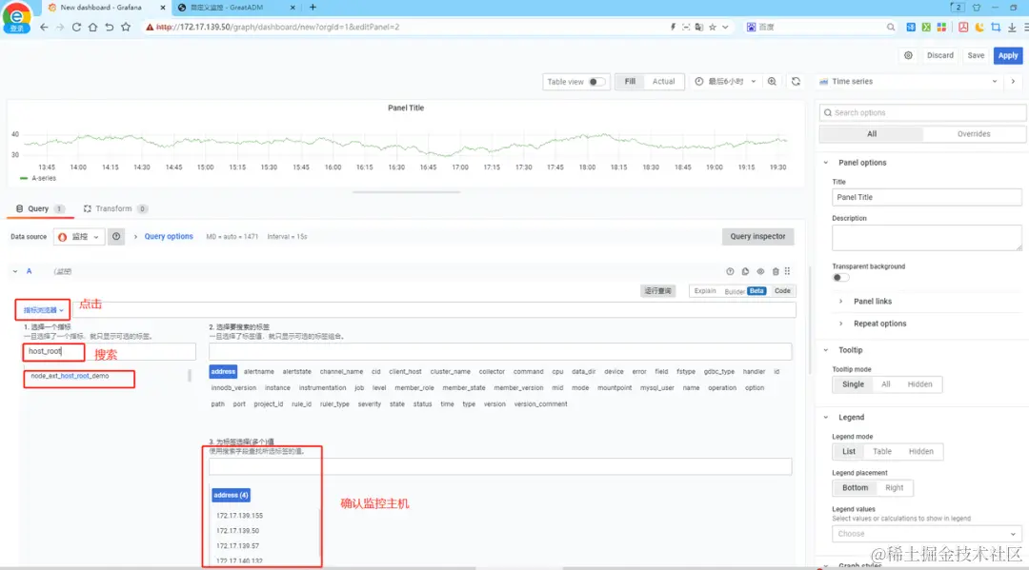This screenshot has width=1029, height=570.
Task: Show query A help icon
Action: click(x=730, y=271)
